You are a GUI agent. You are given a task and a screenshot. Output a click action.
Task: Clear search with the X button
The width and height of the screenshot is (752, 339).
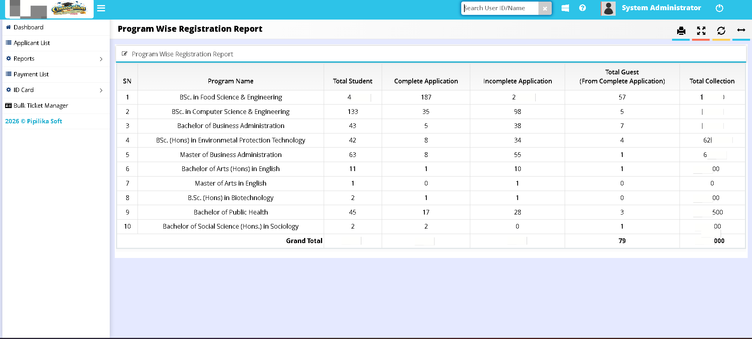(545, 8)
